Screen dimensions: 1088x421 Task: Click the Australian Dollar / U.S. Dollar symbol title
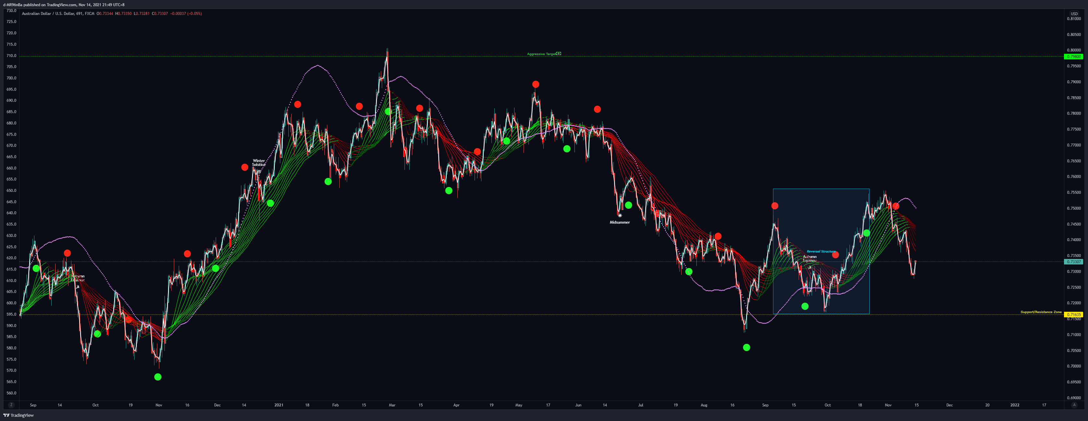pos(48,14)
